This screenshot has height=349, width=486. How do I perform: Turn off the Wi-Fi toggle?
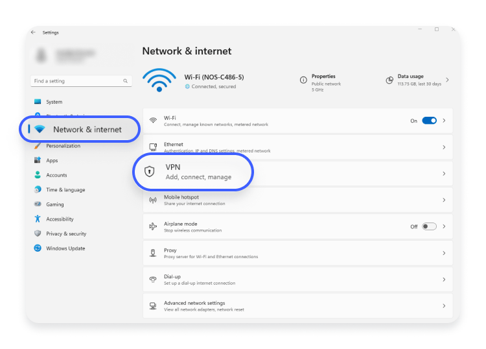pos(429,121)
